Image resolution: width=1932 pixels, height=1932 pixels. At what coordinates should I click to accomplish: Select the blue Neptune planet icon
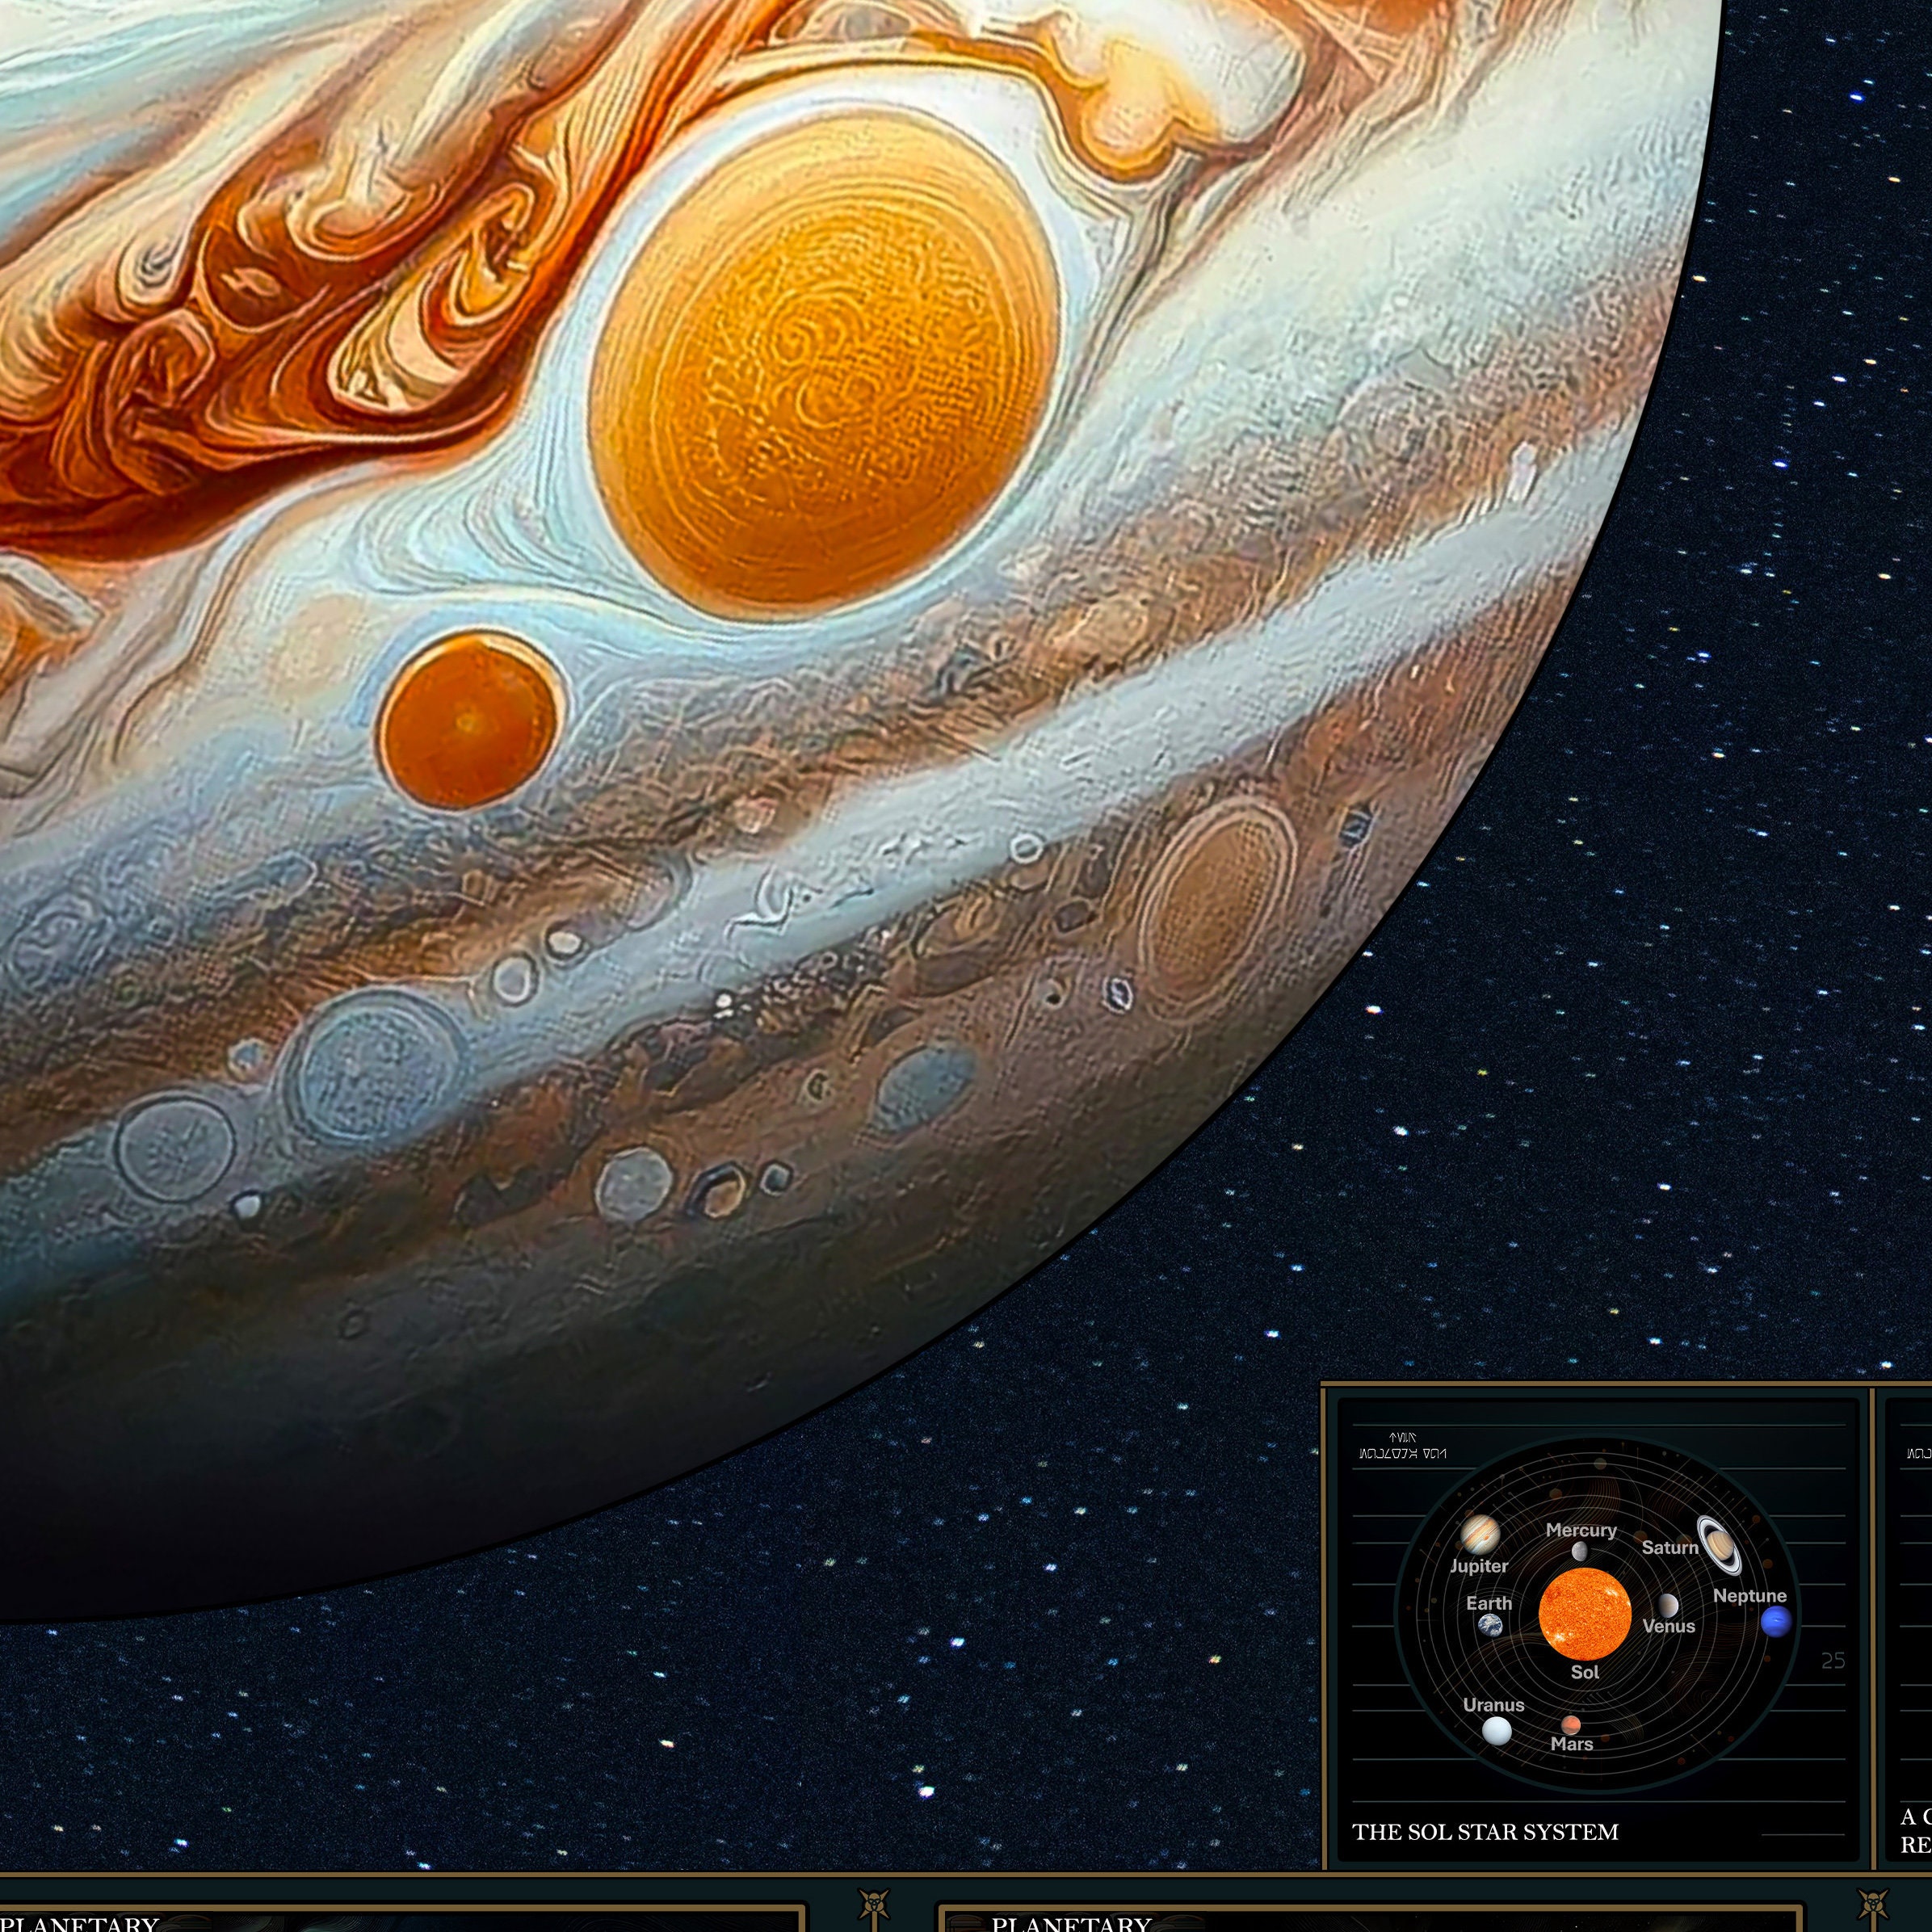pos(1777,1622)
